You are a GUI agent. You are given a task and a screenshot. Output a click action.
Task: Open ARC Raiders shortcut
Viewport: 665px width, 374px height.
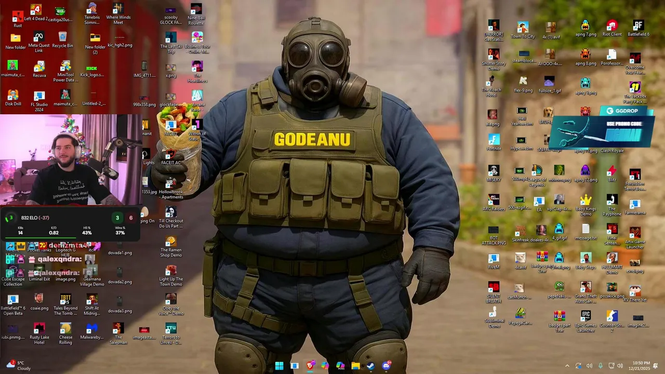click(x=494, y=203)
